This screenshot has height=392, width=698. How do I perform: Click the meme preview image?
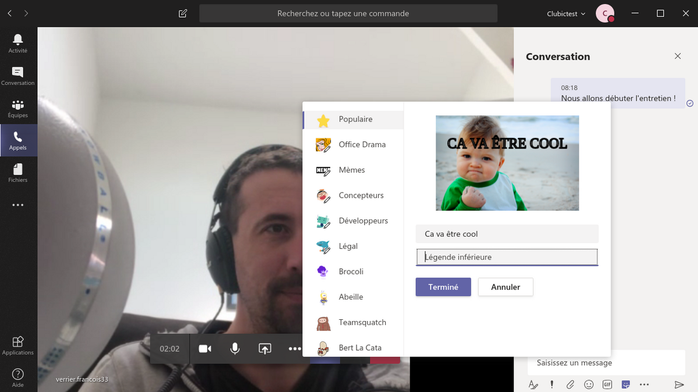coord(507,163)
